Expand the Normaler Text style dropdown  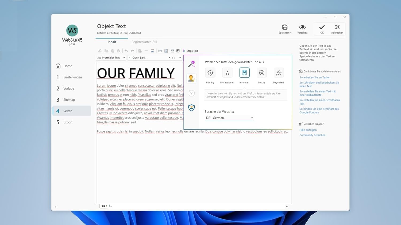click(111, 58)
